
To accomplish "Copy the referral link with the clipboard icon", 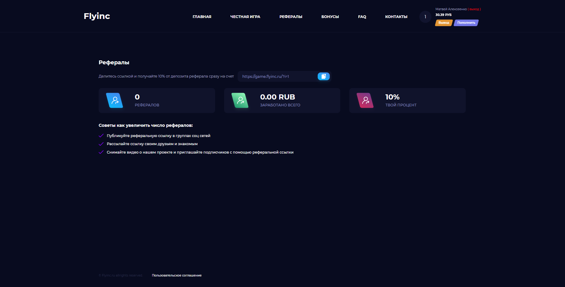I will (323, 76).
